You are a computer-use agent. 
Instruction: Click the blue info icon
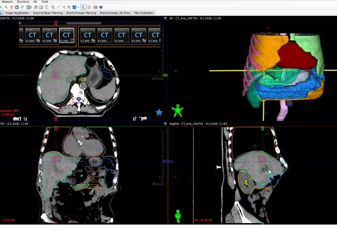101,7
